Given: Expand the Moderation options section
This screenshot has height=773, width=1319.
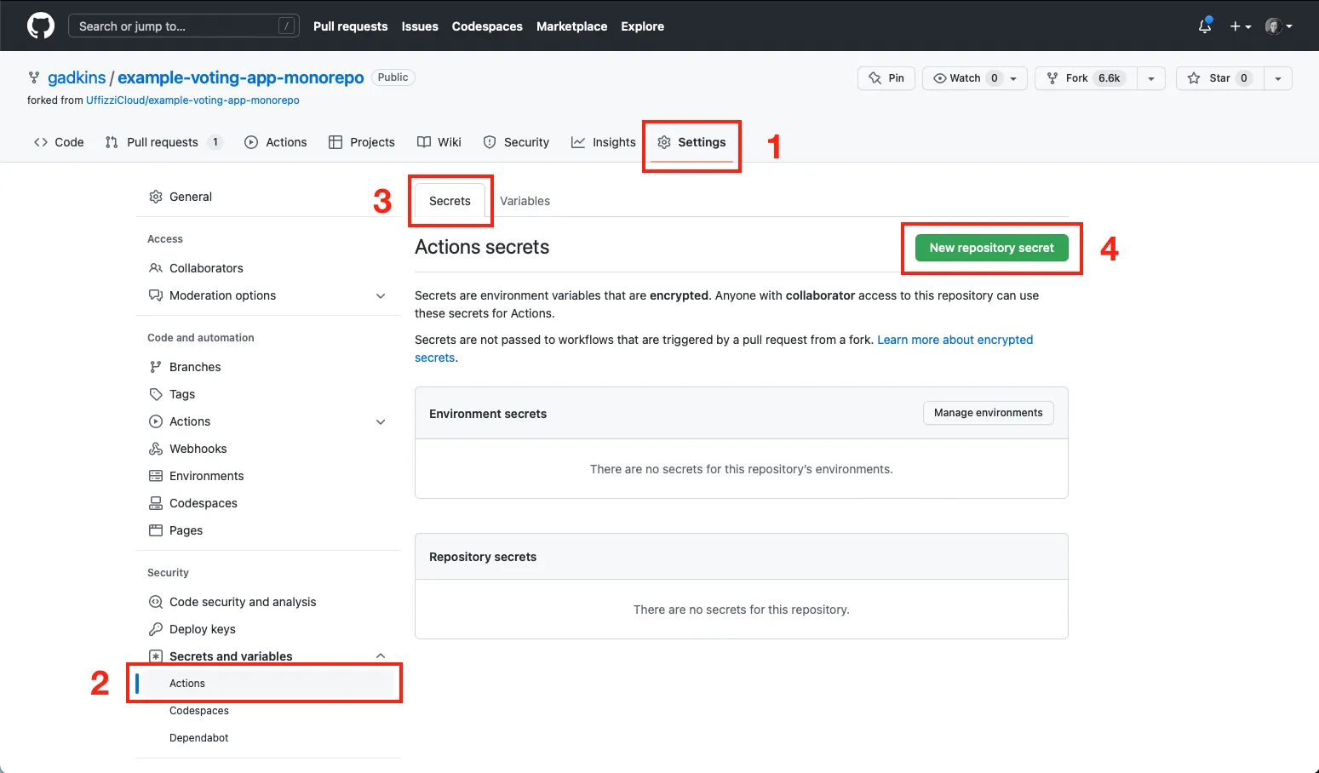Looking at the screenshot, I should [381, 295].
